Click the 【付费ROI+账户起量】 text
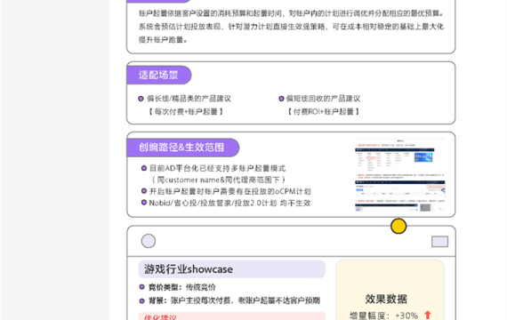 coord(324,112)
